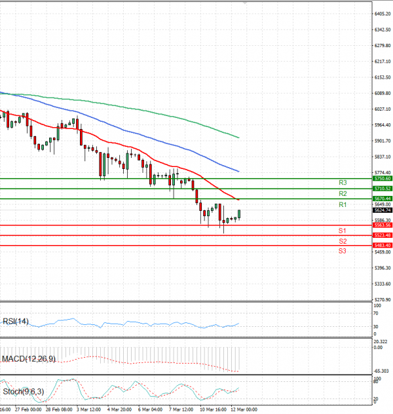
Task: Click the R2 resistance label
Action: pyautogui.click(x=343, y=194)
